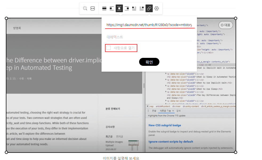The image size is (262, 160).
Task: Click the 방명록 text in image
Action: pos(17,28)
